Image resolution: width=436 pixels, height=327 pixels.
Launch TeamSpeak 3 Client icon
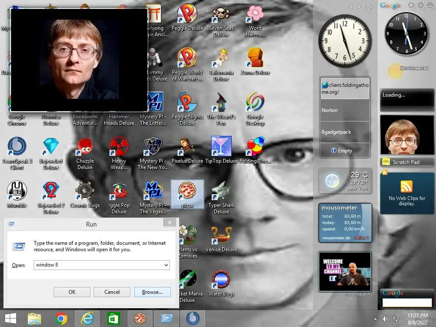pyautogui.click(x=17, y=153)
